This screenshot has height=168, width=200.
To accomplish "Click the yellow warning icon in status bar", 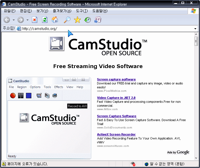I will 4,164.
